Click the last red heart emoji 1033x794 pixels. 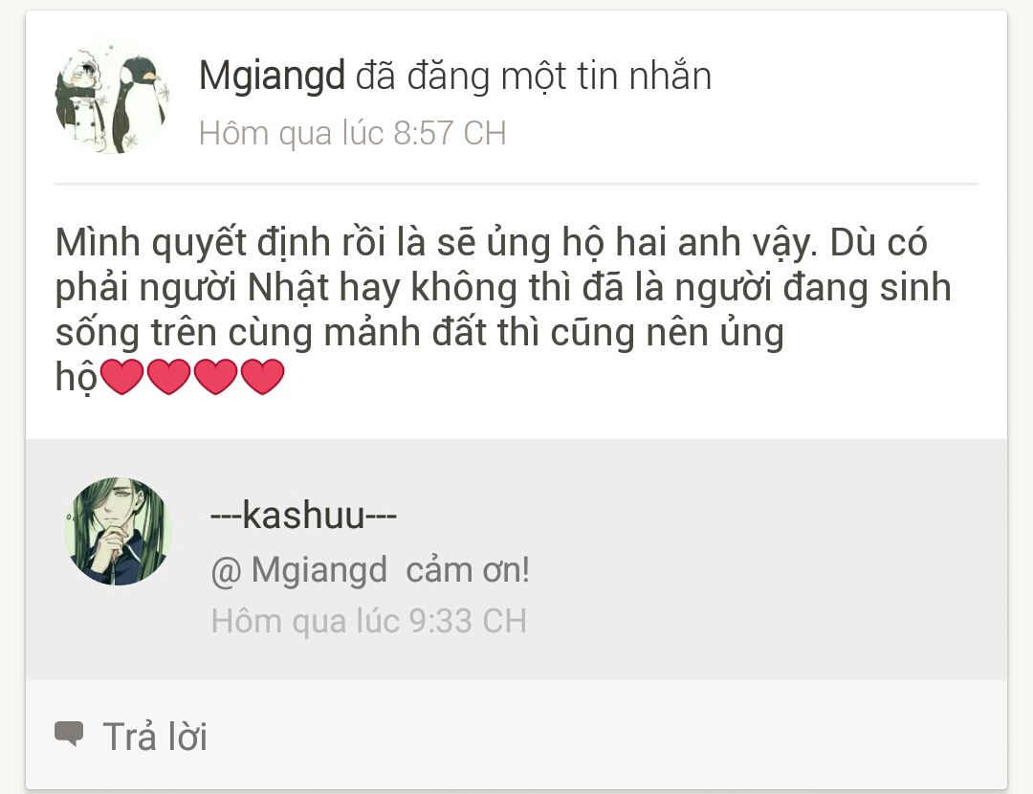tap(262, 377)
